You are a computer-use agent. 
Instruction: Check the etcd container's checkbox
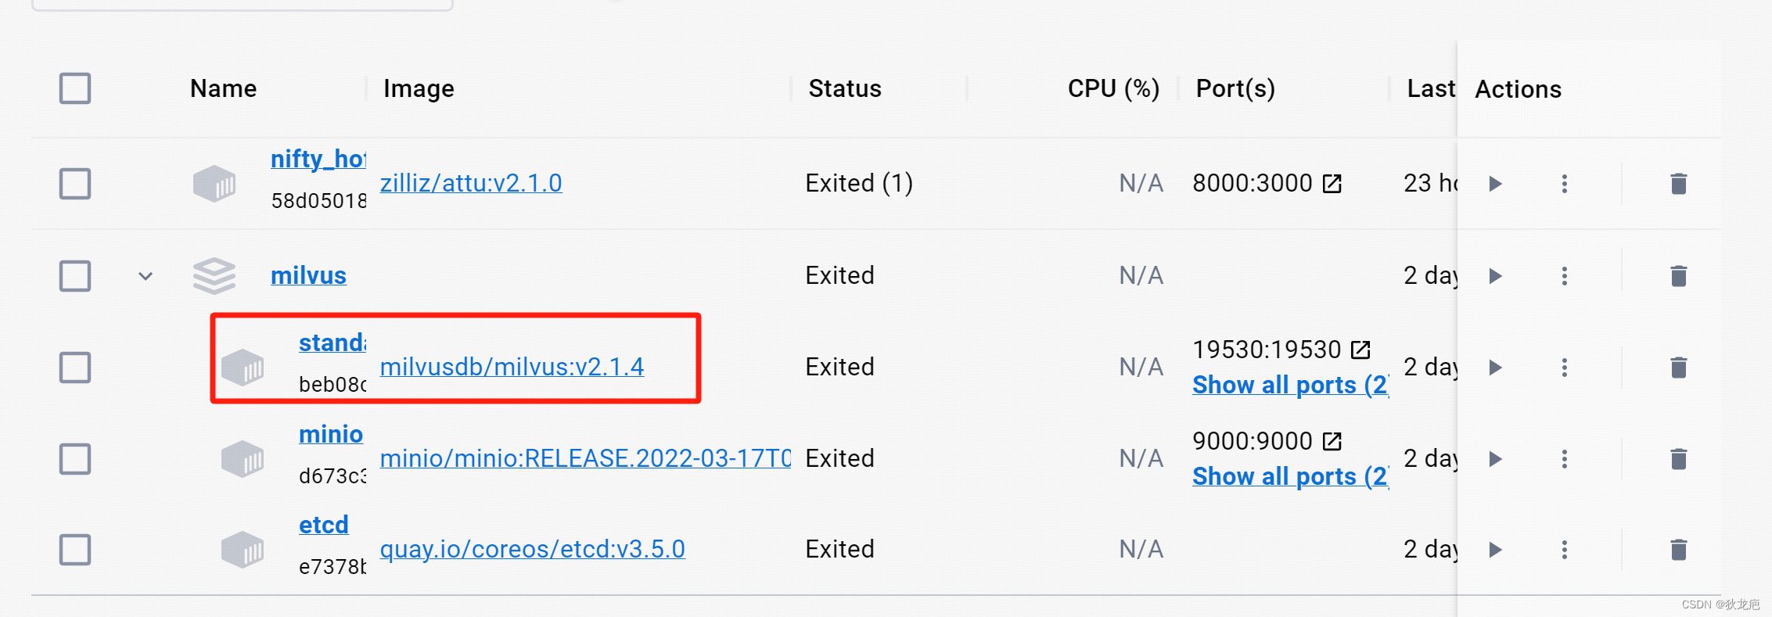pyautogui.click(x=74, y=550)
